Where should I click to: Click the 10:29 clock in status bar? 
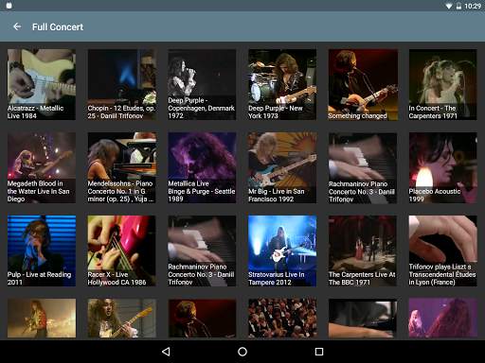click(x=473, y=6)
